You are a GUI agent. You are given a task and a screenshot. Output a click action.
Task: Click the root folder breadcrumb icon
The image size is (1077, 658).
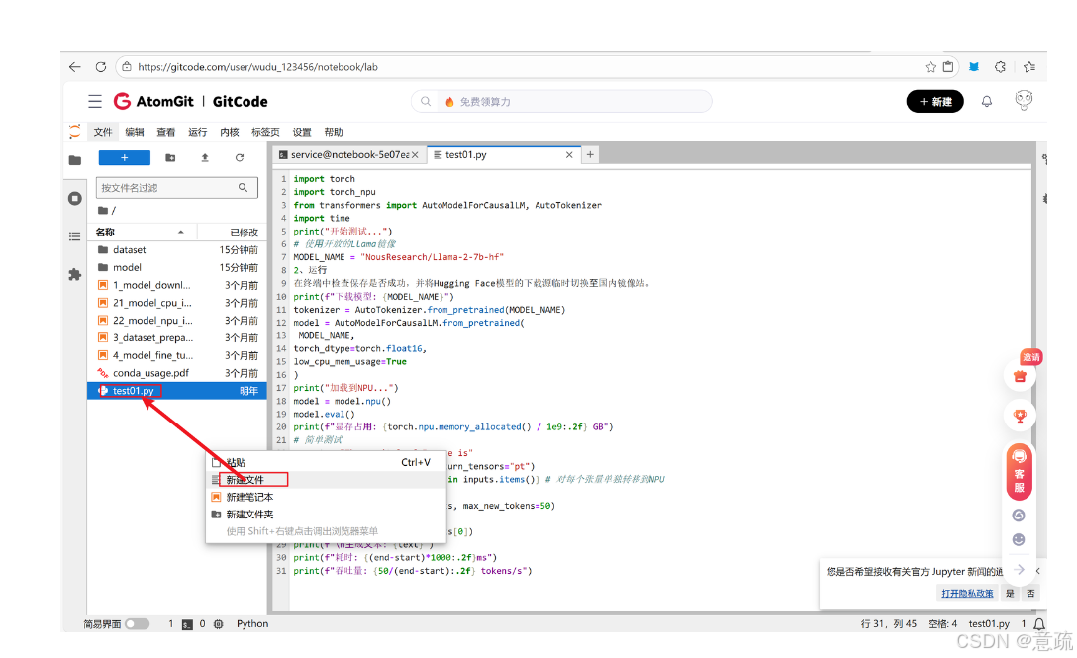(x=103, y=210)
